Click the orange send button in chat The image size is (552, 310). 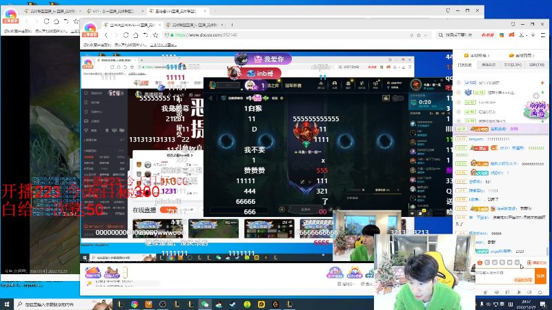pos(540,276)
